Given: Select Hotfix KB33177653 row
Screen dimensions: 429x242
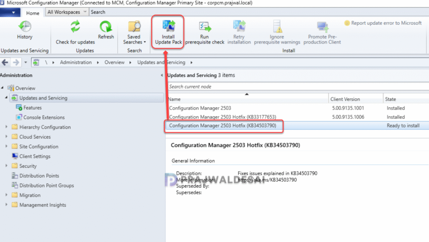Looking at the screenshot, I should click(298, 117).
